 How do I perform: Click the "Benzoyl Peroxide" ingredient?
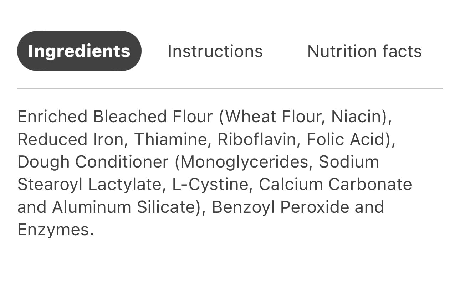[280, 207]
